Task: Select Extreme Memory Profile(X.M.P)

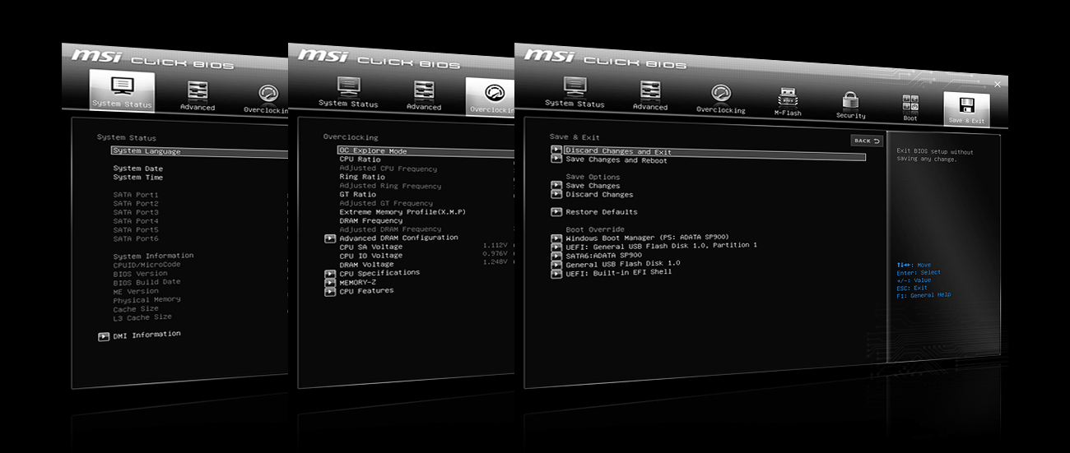Action: (402, 212)
